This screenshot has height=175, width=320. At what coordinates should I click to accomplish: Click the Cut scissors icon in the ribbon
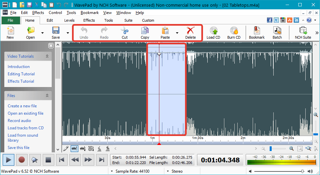(124, 31)
